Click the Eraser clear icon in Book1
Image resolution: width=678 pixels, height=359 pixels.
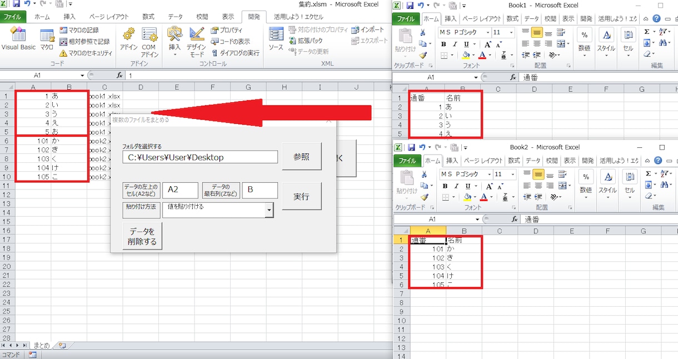tap(647, 54)
